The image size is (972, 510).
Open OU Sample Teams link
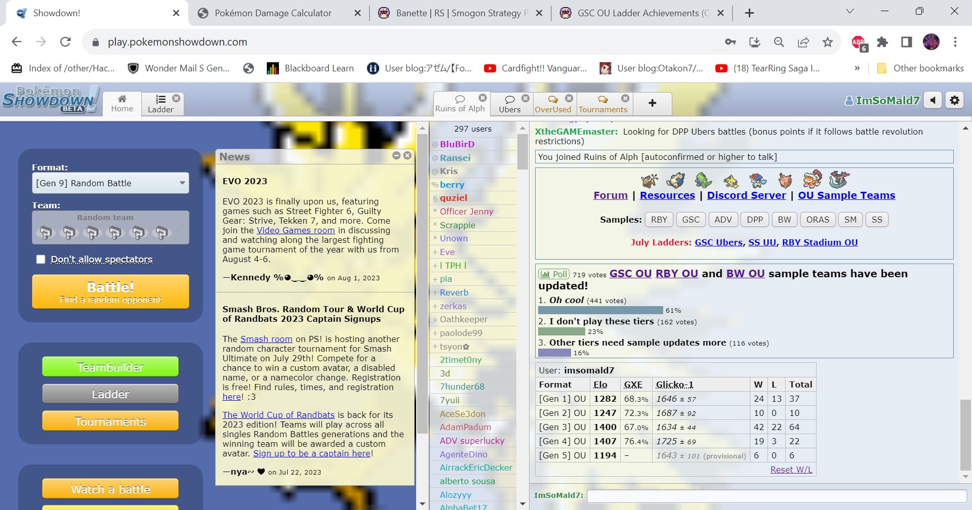pyautogui.click(x=846, y=195)
